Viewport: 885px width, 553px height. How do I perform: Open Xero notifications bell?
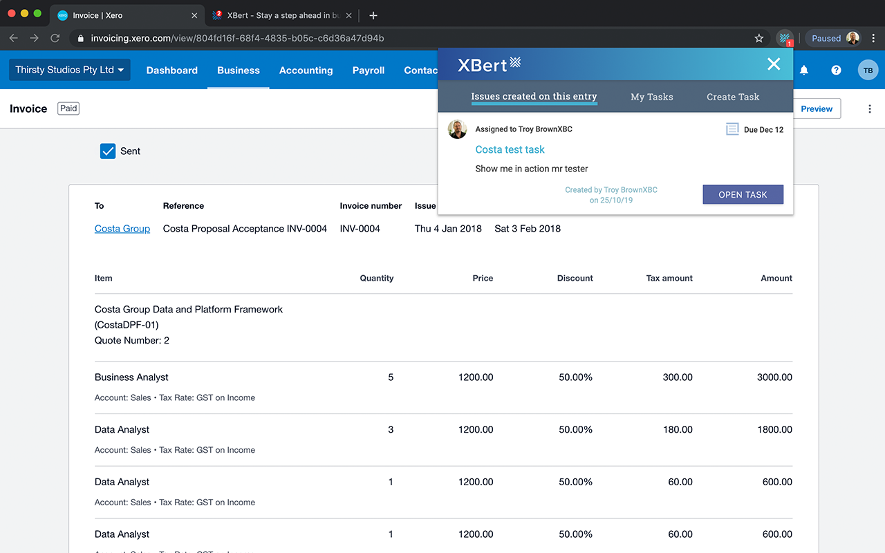point(804,70)
